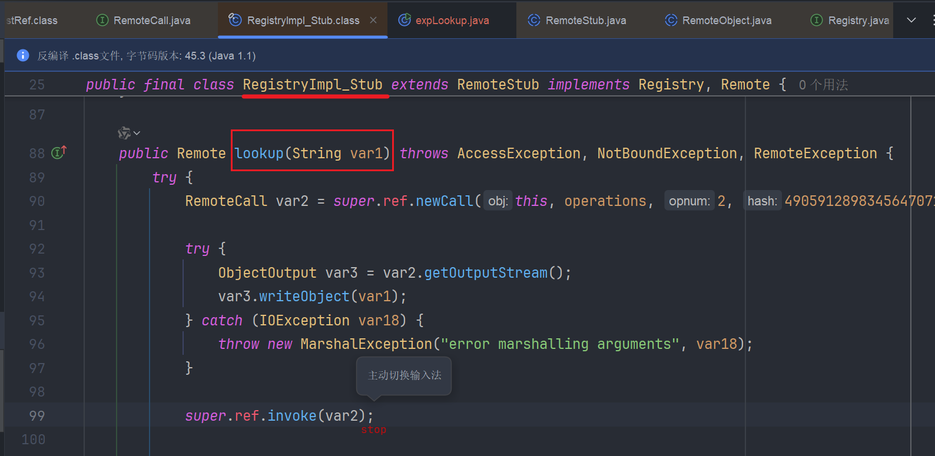Image resolution: width=935 pixels, height=456 pixels.
Task: Click the Registry.java interface icon
Action: (x=817, y=20)
